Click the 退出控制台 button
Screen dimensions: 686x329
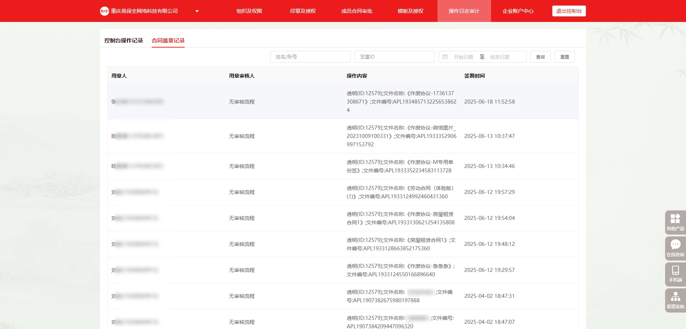point(569,11)
